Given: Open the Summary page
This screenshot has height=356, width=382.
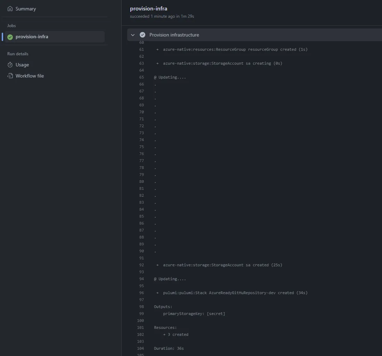Looking at the screenshot, I should pyautogui.click(x=25, y=9).
